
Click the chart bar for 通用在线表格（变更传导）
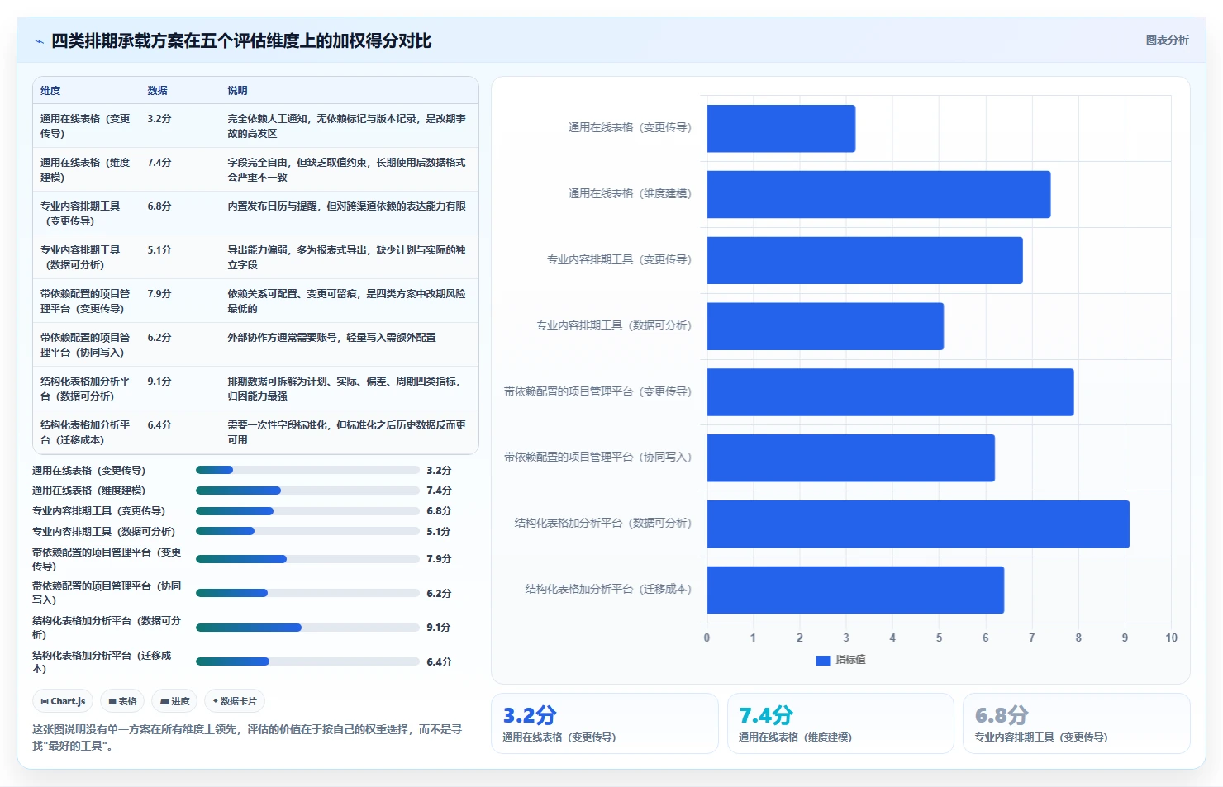pyautogui.click(x=781, y=128)
